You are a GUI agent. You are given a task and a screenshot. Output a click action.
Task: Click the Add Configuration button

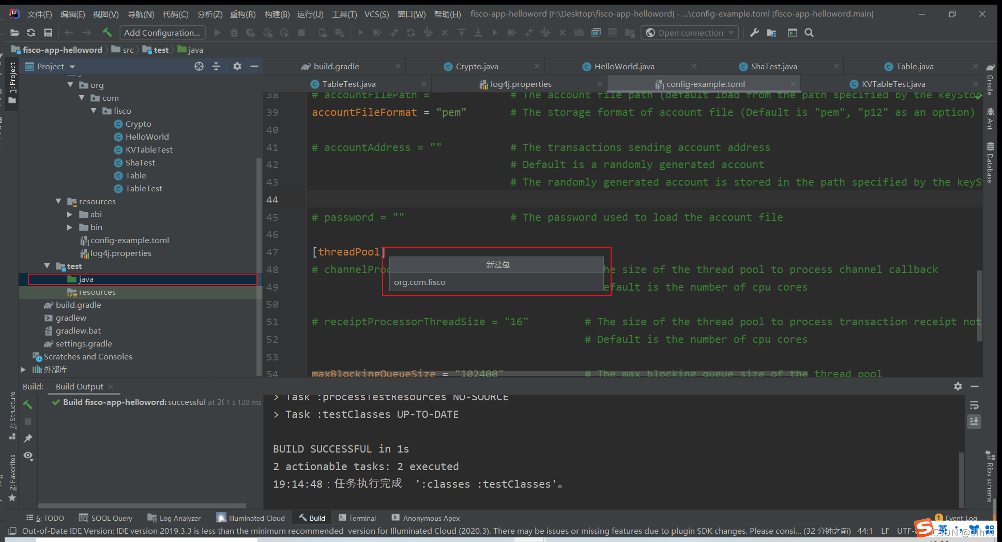(x=162, y=33)
